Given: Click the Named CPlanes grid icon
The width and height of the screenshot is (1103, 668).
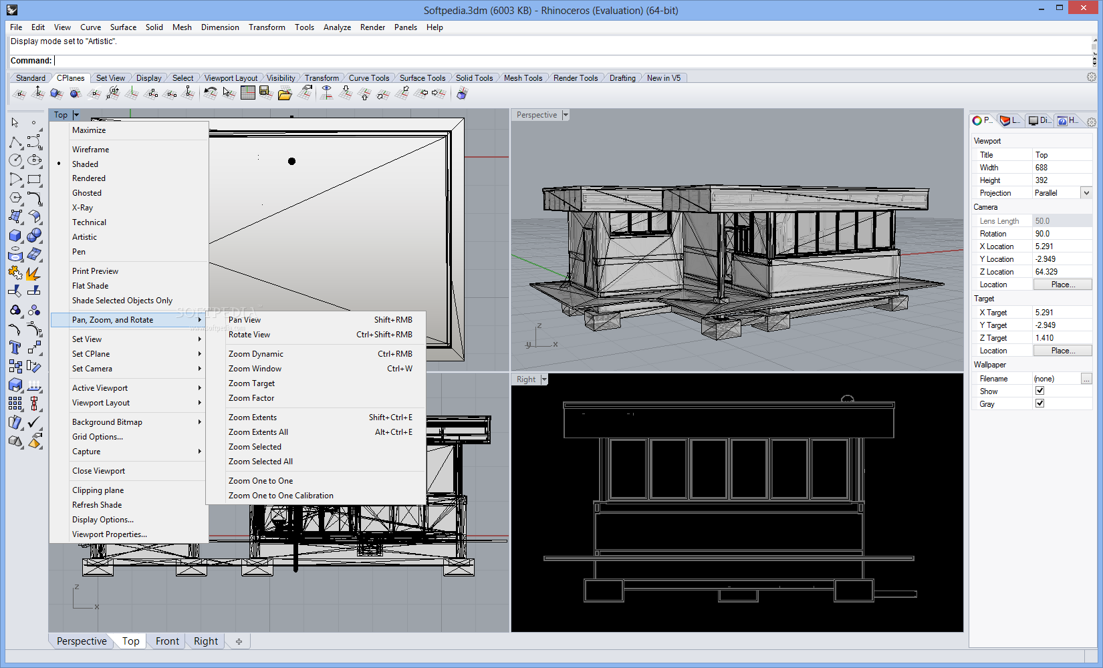Looking at the screenshot, I should [248, 93].
